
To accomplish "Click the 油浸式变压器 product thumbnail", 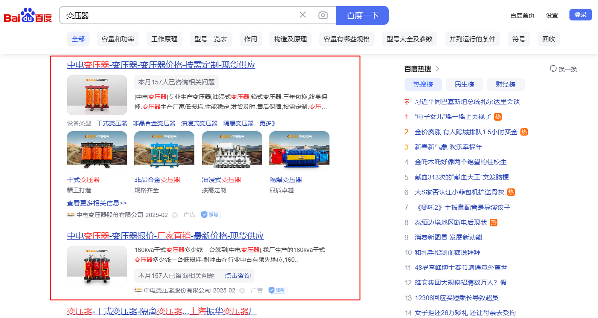I will point(232,151).
